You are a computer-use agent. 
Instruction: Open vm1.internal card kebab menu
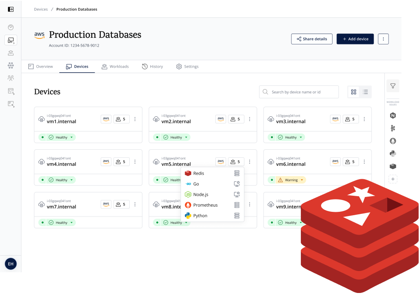[x=135, y=119]
